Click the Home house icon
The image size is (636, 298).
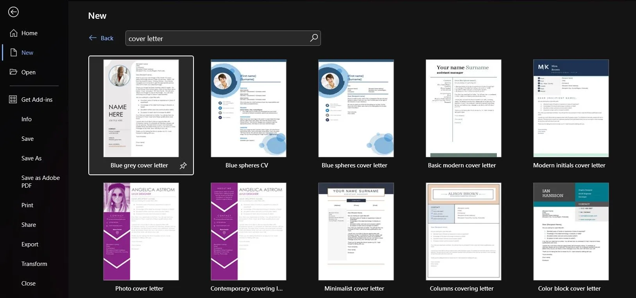point(14,33)
